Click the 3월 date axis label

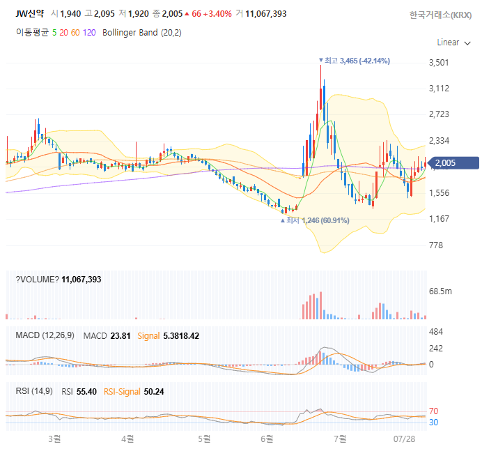click(54, 439)
